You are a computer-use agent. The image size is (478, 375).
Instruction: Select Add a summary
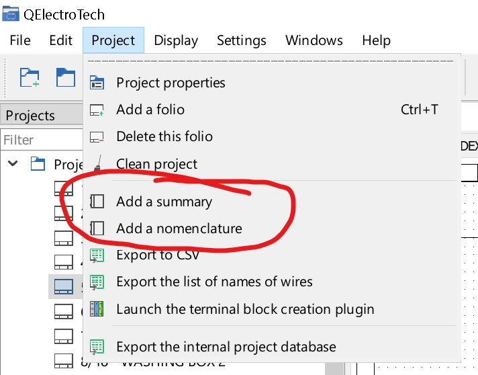click(x=164, y=202)
